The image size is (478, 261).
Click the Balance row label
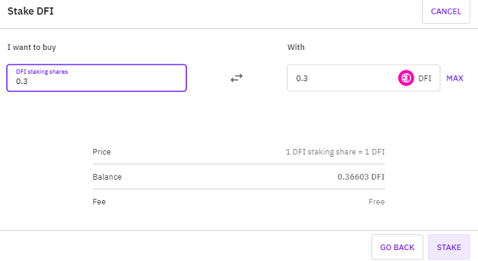(x=107, y=177)
